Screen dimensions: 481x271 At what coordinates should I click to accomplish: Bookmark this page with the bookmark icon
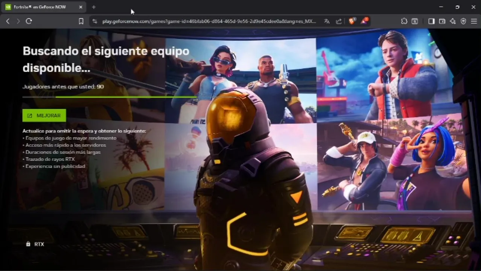tap(81, 21)
